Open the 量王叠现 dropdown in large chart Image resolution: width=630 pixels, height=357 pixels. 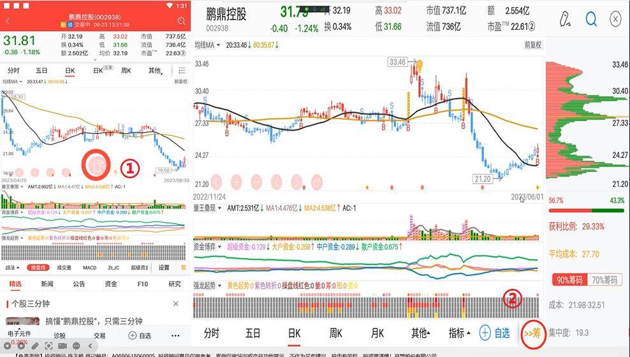[207, 208]
